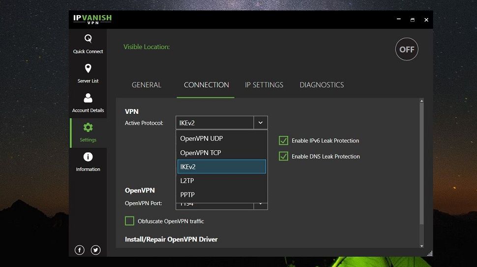Choose L2TP protocol option
The height and width of the screenshot is (267, 477).
point(221,181)
